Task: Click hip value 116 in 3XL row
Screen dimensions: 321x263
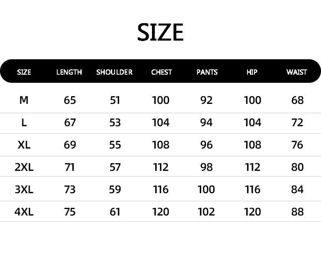Action: [x=252, y=189]
